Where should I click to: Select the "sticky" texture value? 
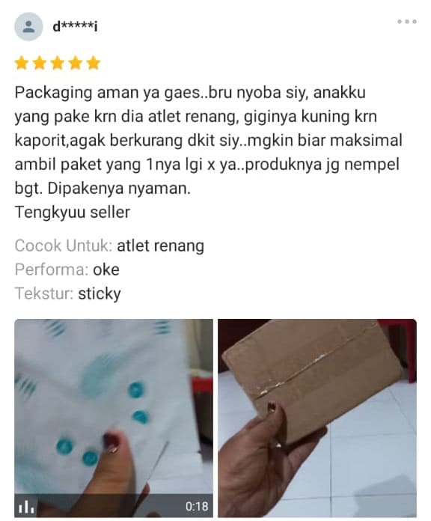(x=100, y=294)
